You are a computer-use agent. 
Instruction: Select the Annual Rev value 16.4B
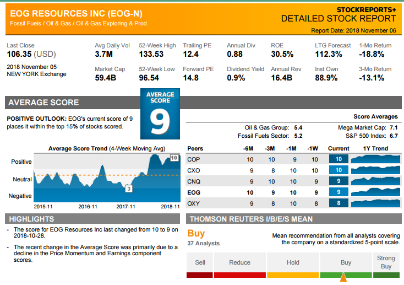(281, 78)
